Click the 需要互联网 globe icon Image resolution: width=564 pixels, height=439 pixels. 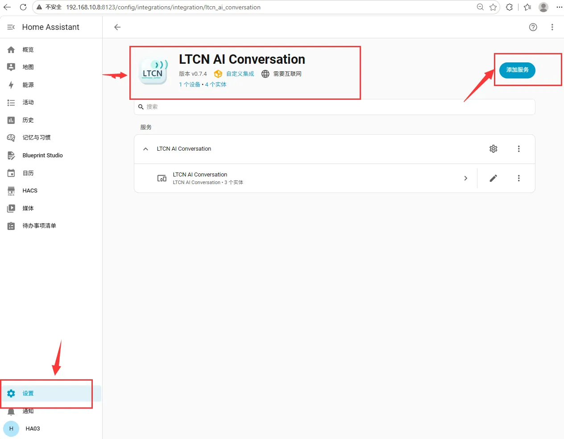(x=265, y=74)
